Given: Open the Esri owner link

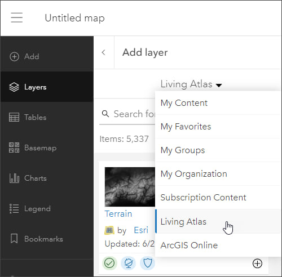Looking at the screenshot, I should 141,230.
